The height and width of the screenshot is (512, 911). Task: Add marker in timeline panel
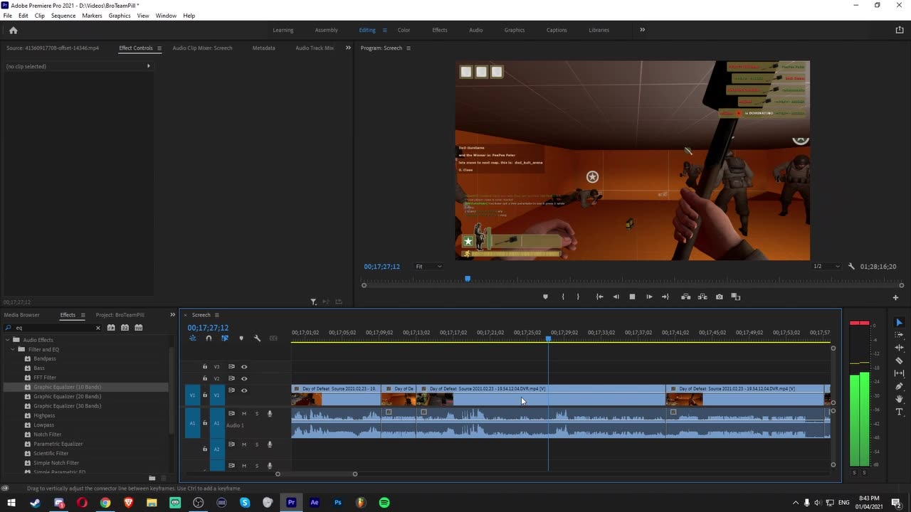[x=241, y=338]
